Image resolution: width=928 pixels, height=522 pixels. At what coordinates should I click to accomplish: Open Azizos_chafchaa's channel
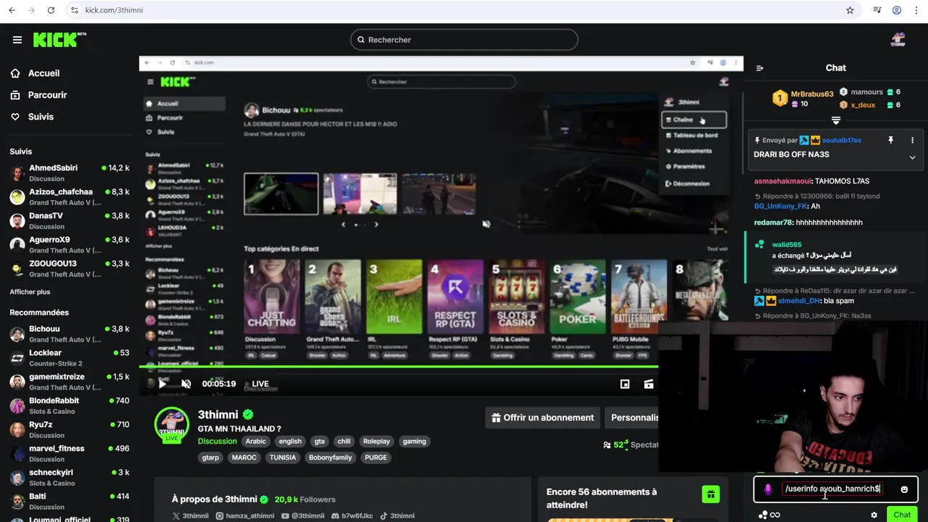[x=70, y=196]
